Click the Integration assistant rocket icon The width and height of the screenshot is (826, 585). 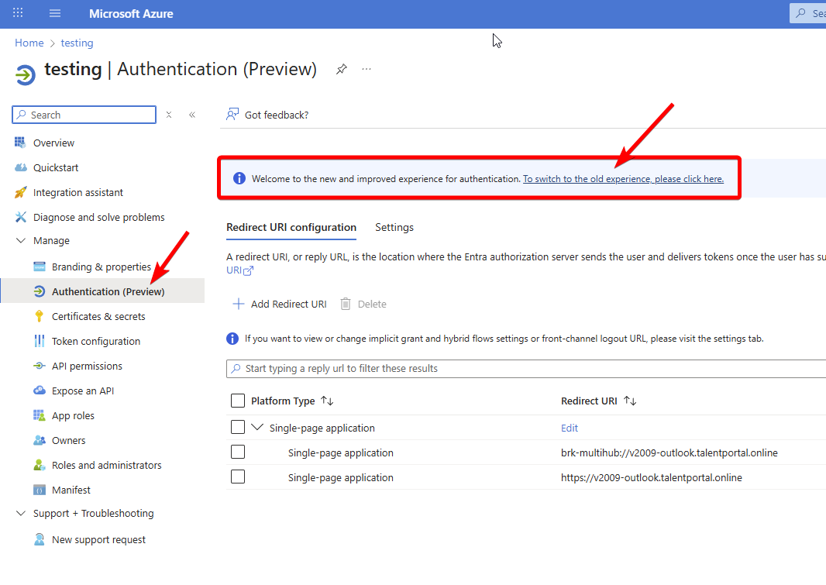pos(21,192)
